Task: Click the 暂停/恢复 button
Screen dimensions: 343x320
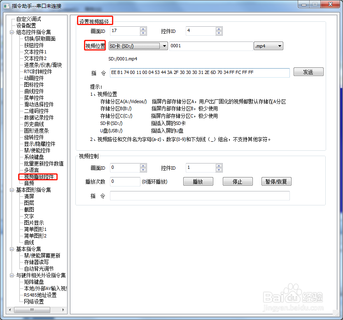Action: tap(276, 182)
